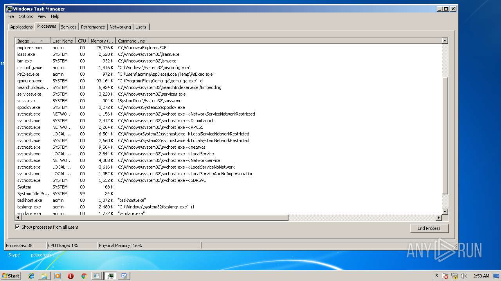
Task: Open the Options menu
Action: 26,16
